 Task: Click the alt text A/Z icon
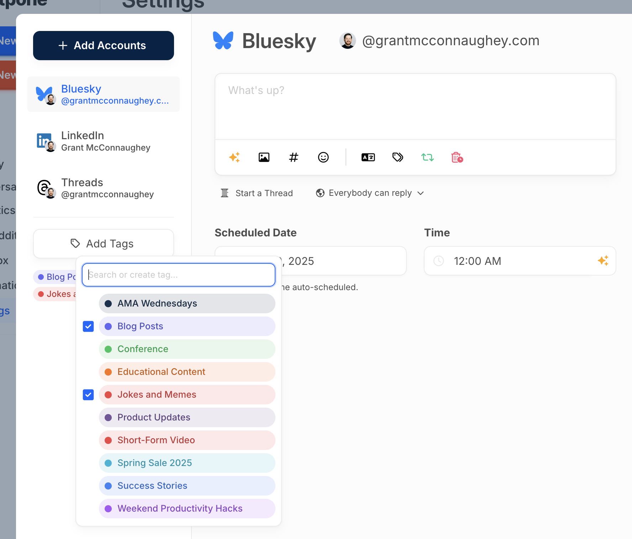click(x=368, y=157)
